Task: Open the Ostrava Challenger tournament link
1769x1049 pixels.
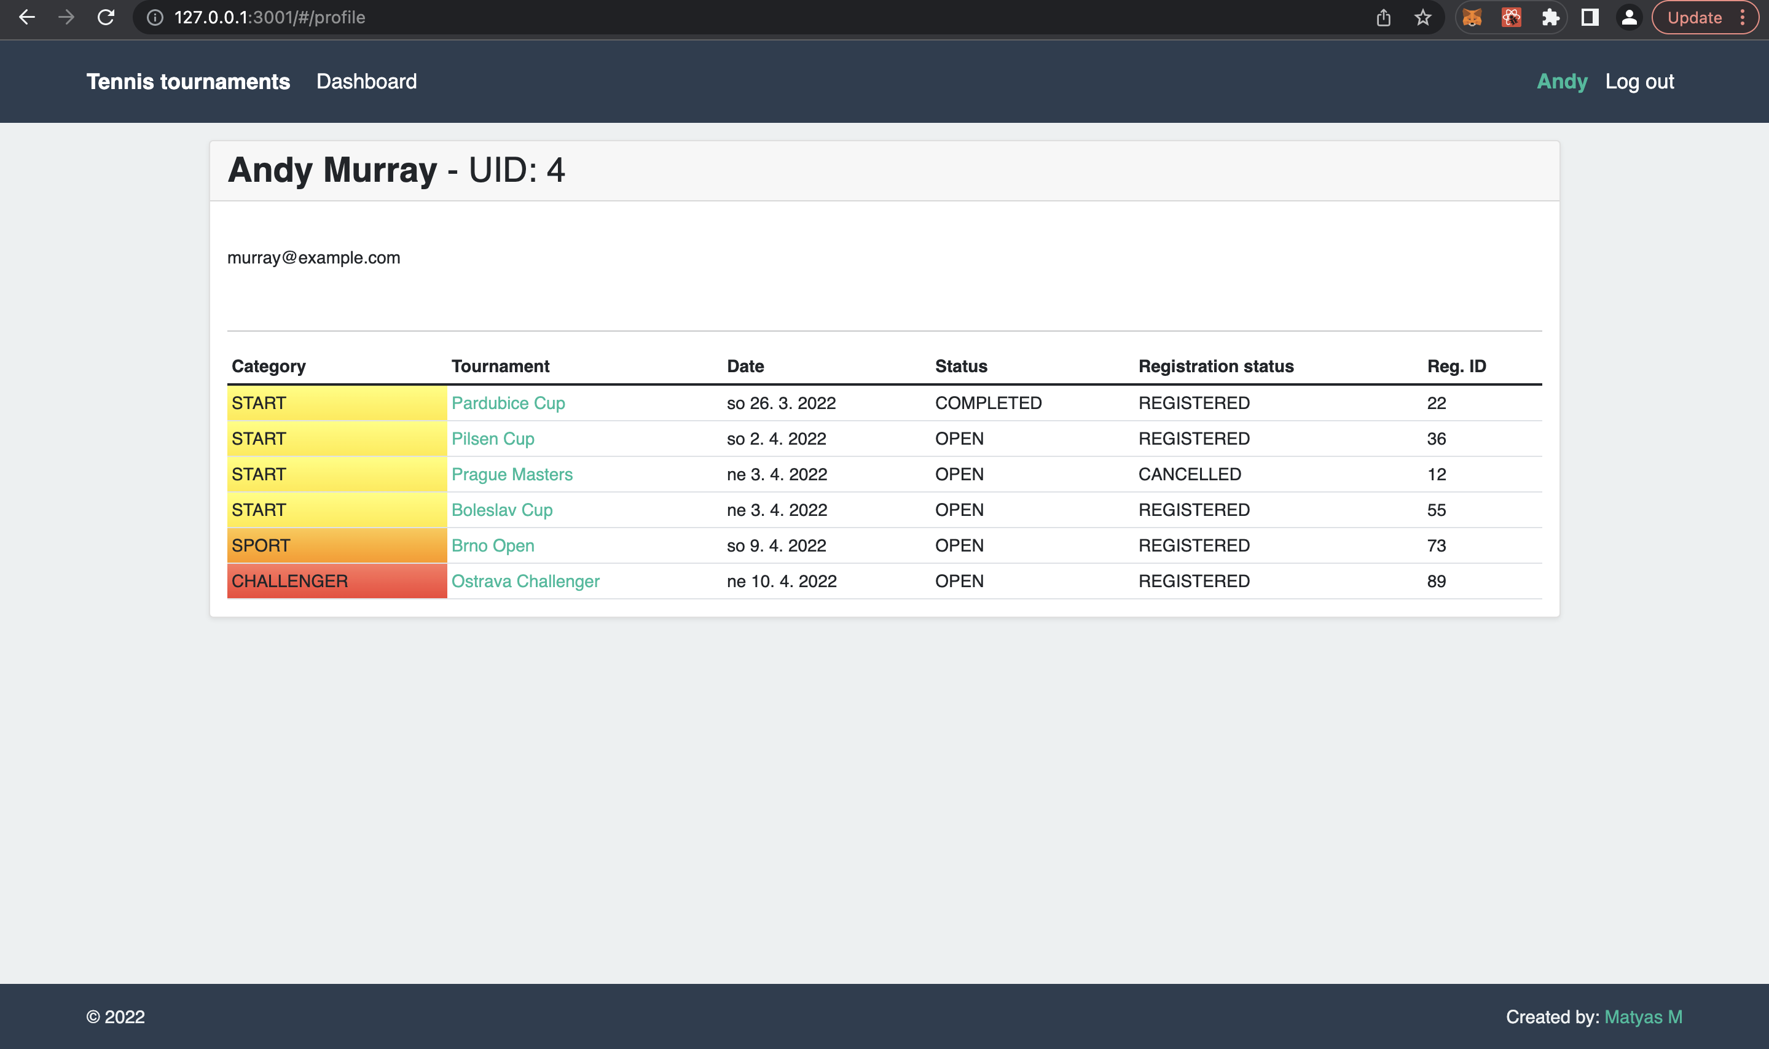Action: 525,581
